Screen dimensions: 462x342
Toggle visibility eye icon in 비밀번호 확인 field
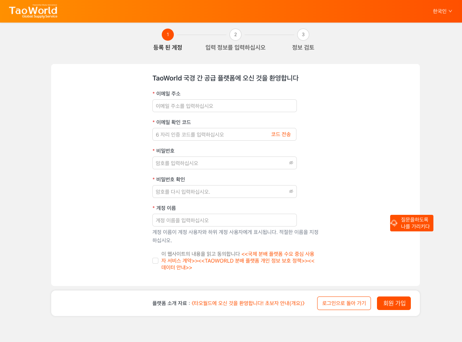pyautogui.click(x=291, y=192)
